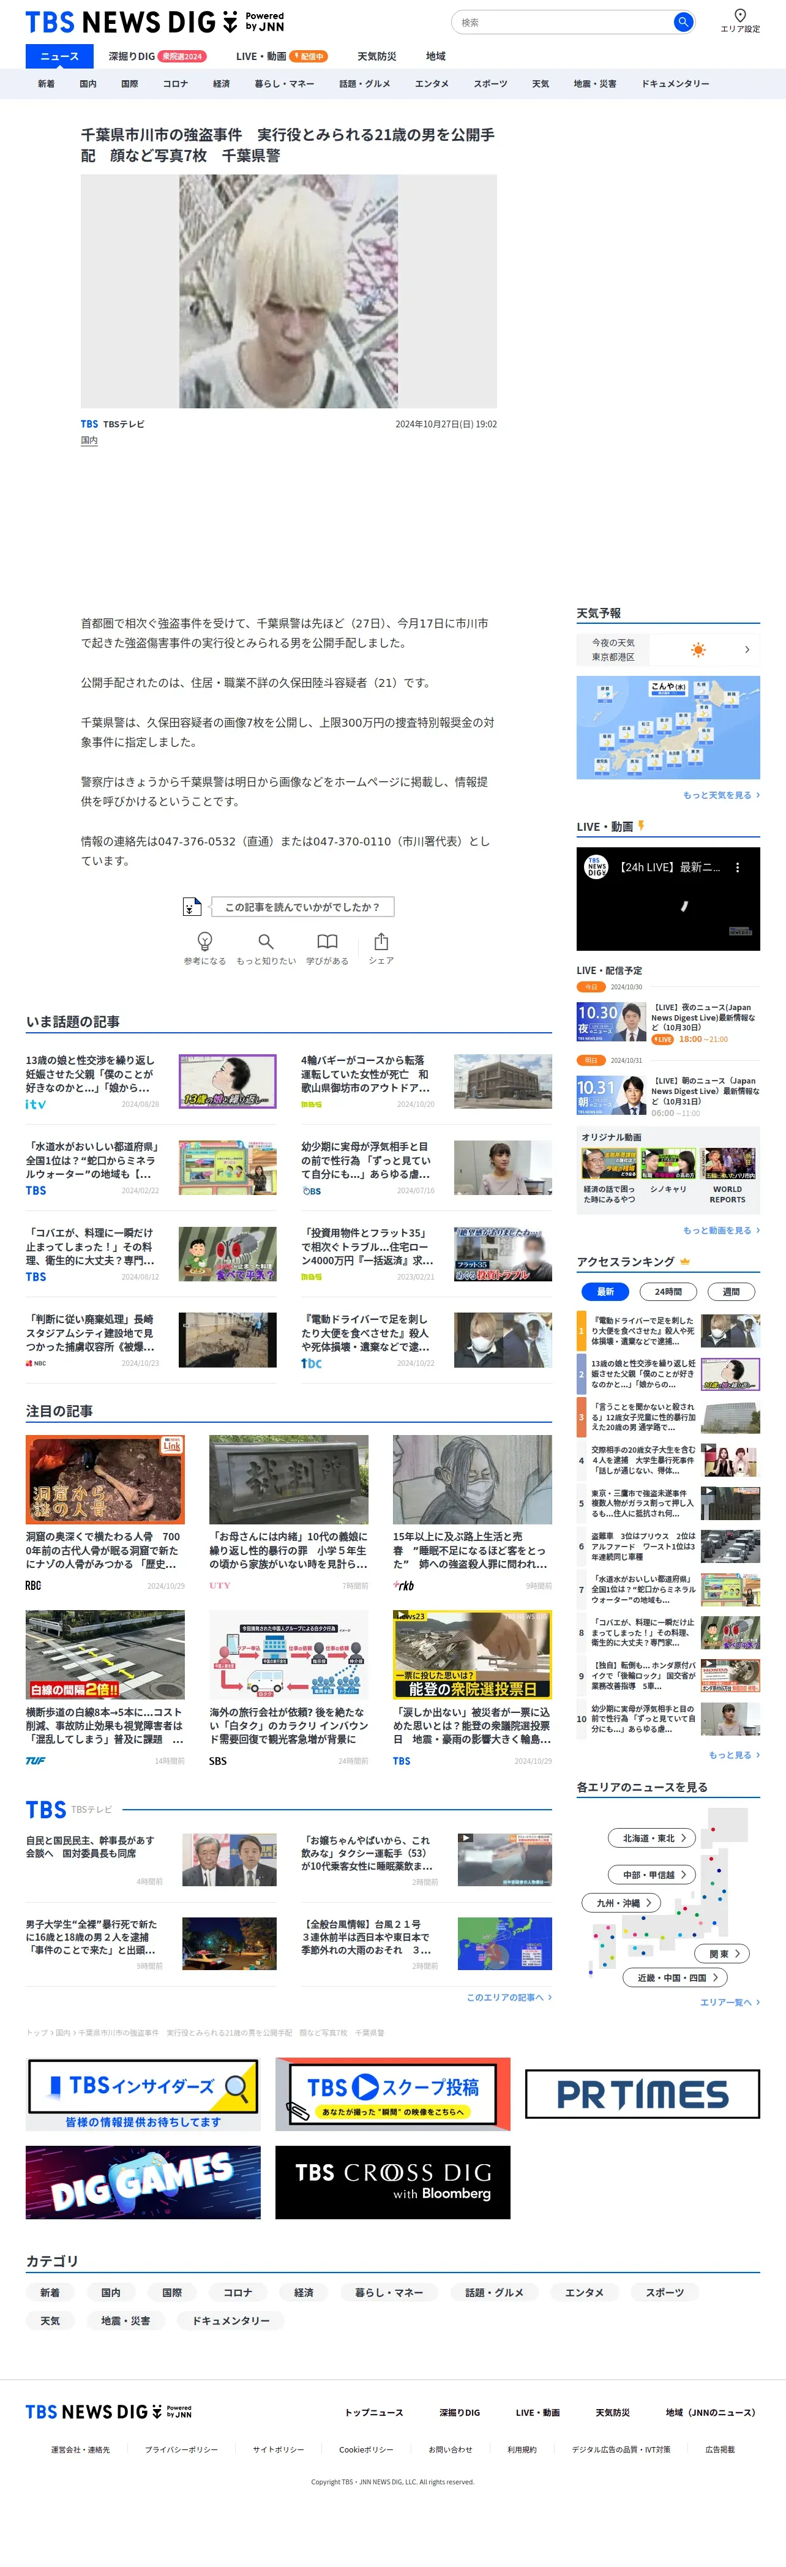The width and height of the screenshot is (786, 2567).
Task: Click ranking もっと見る link
Action: (734, 1755)
